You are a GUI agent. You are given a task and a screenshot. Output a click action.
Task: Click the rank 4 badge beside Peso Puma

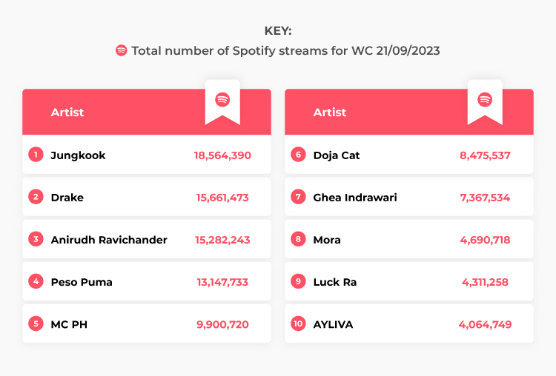[x=36, y=281]
